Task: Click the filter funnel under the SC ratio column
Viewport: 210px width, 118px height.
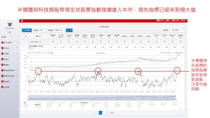Action: point(69,42)
